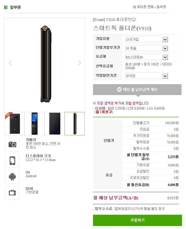Click the 예상 월 납부금액 계산 button
The image size is (186, 229).
(x=137, y=90)
